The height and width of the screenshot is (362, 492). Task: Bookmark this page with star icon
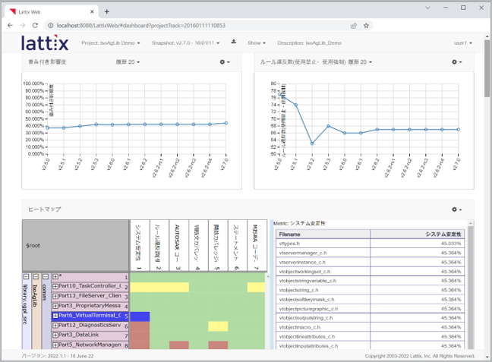click(x=366, y=26)
